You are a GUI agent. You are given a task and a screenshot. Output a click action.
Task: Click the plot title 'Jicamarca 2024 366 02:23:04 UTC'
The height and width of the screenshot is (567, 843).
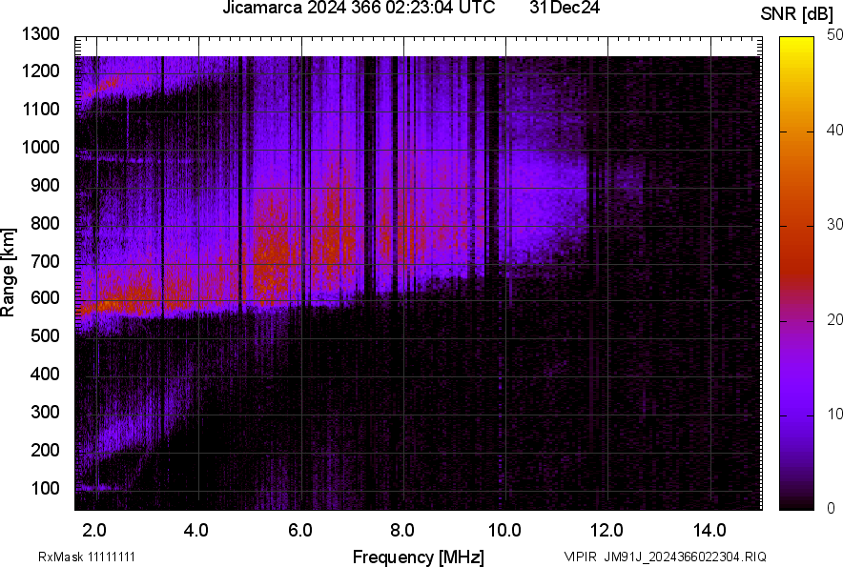click(359, 8)
